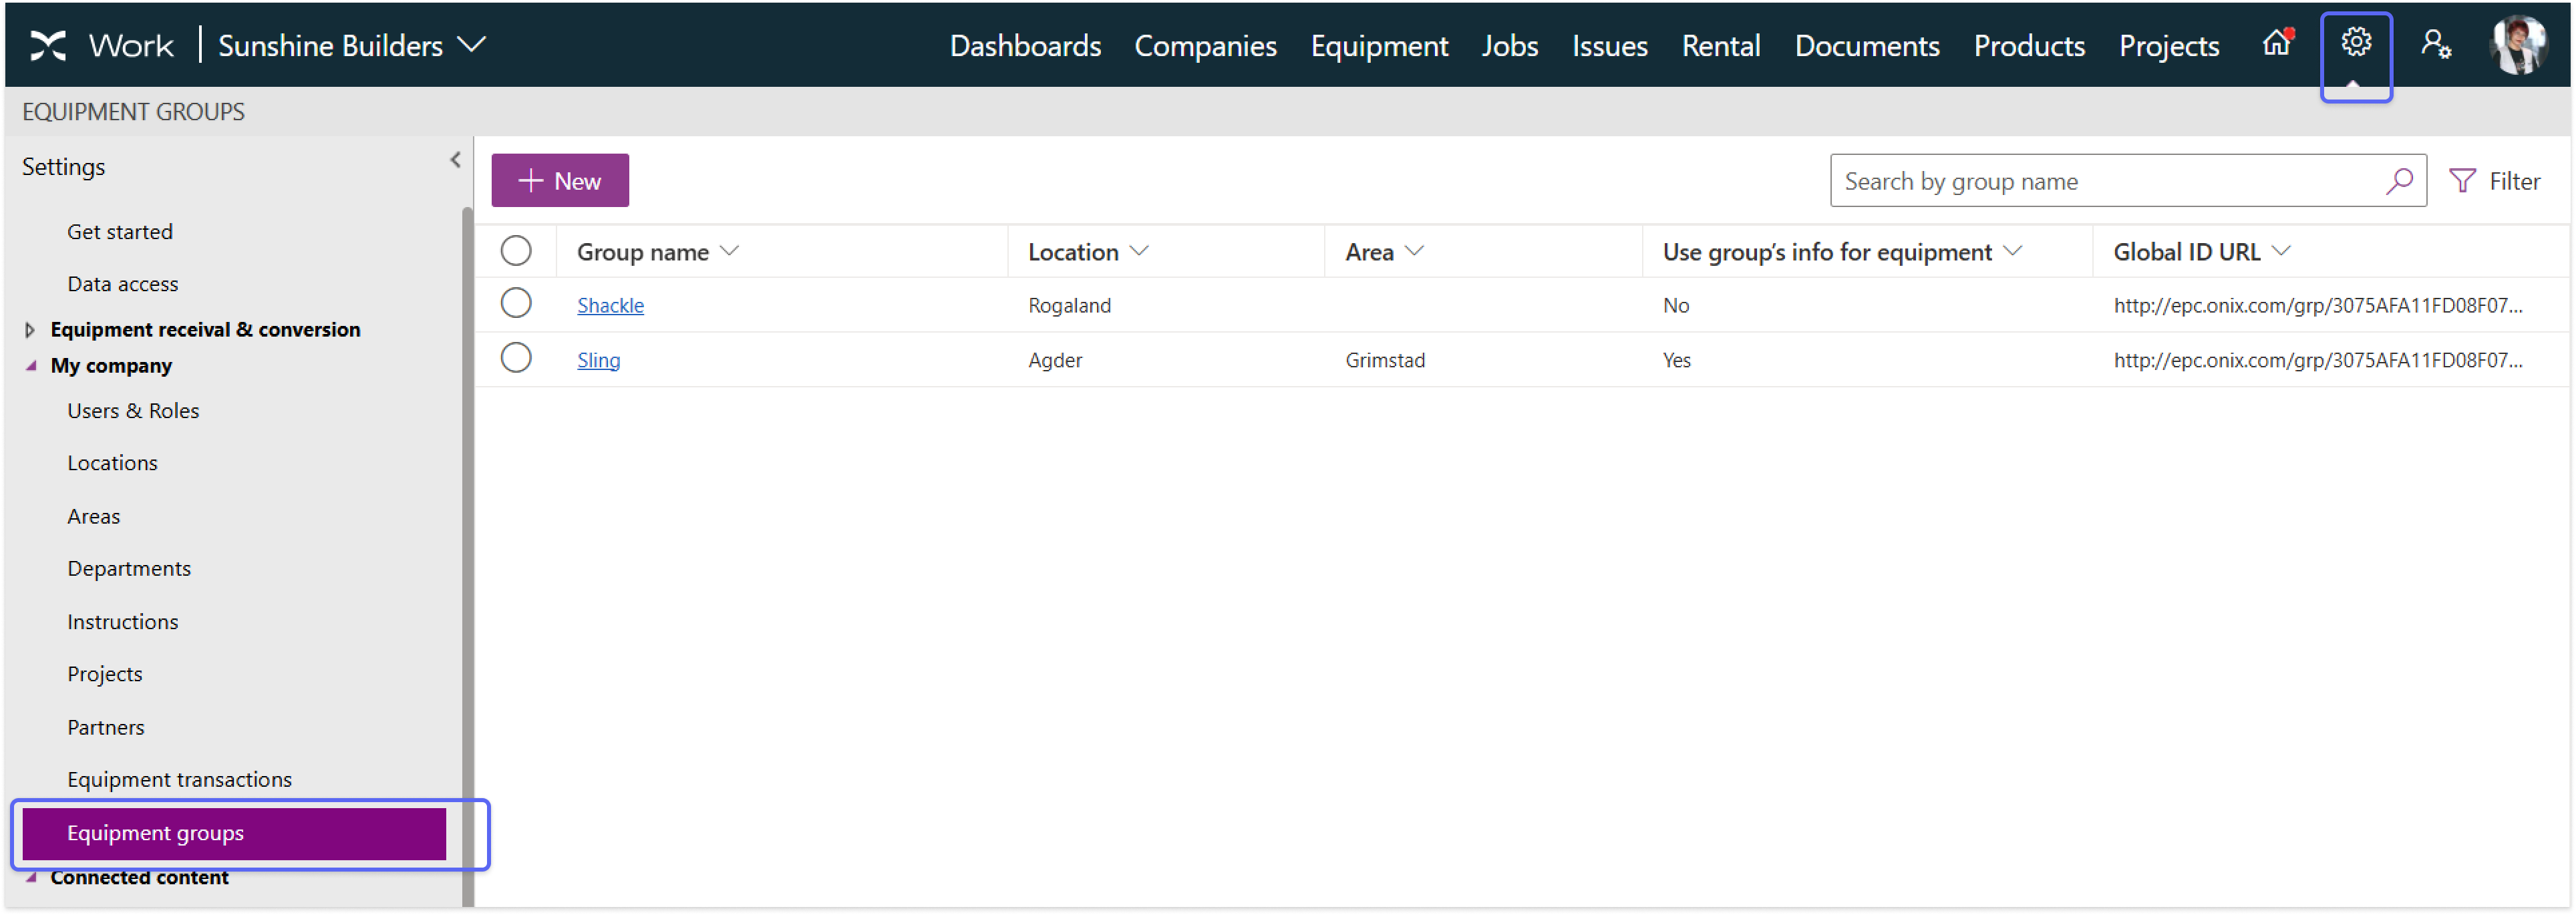Viewport: 2576px width, 915px height.
Task: Click the New group button
Action: 559,181
